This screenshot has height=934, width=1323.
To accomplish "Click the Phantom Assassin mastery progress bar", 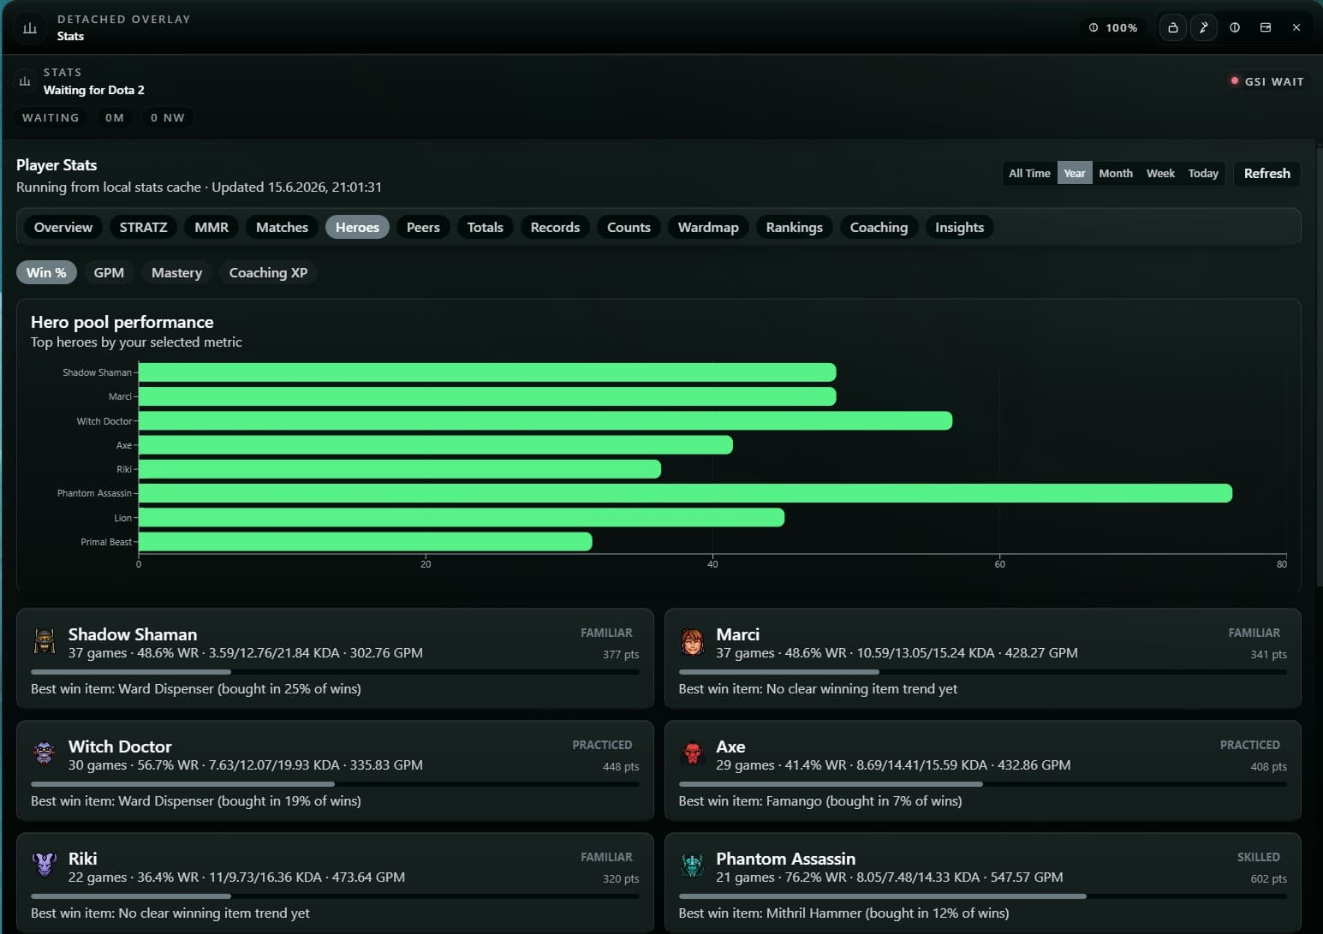I will (983, 896).
